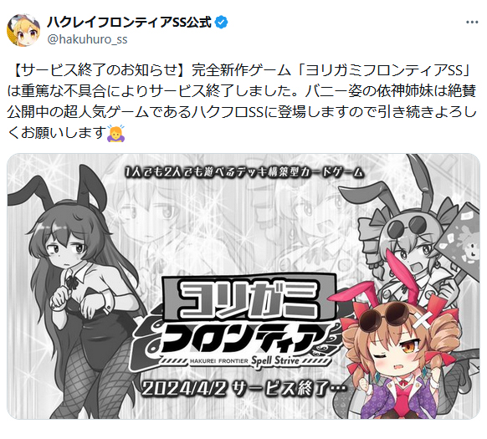This screenshot has height=439, width=487.
Task: Click the ヨリガミフロンティア logo in the image
Action: click(238, 321)
